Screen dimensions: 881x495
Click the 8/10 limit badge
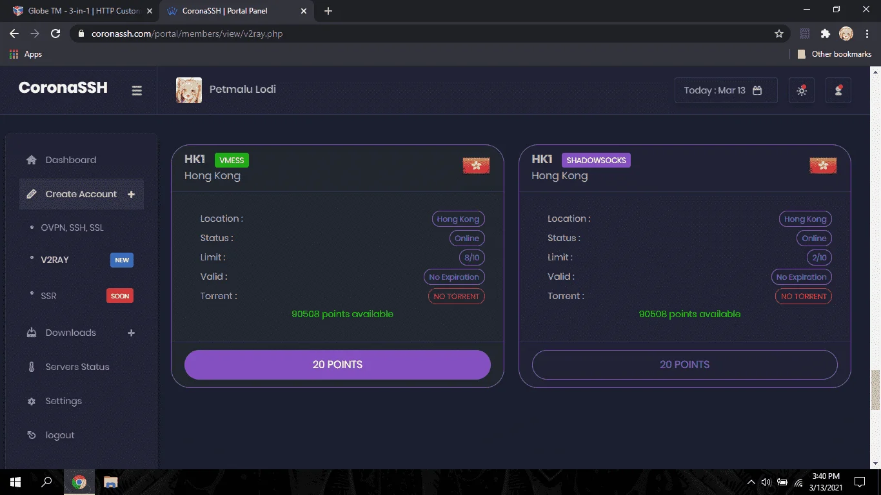pos(472,258)
